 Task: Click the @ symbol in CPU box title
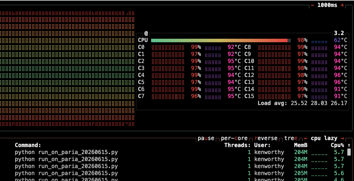tap(146, 34)
